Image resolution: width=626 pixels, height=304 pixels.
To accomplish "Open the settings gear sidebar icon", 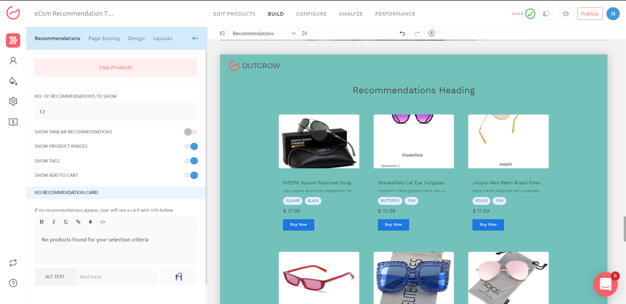I will [x=13, y=101].
